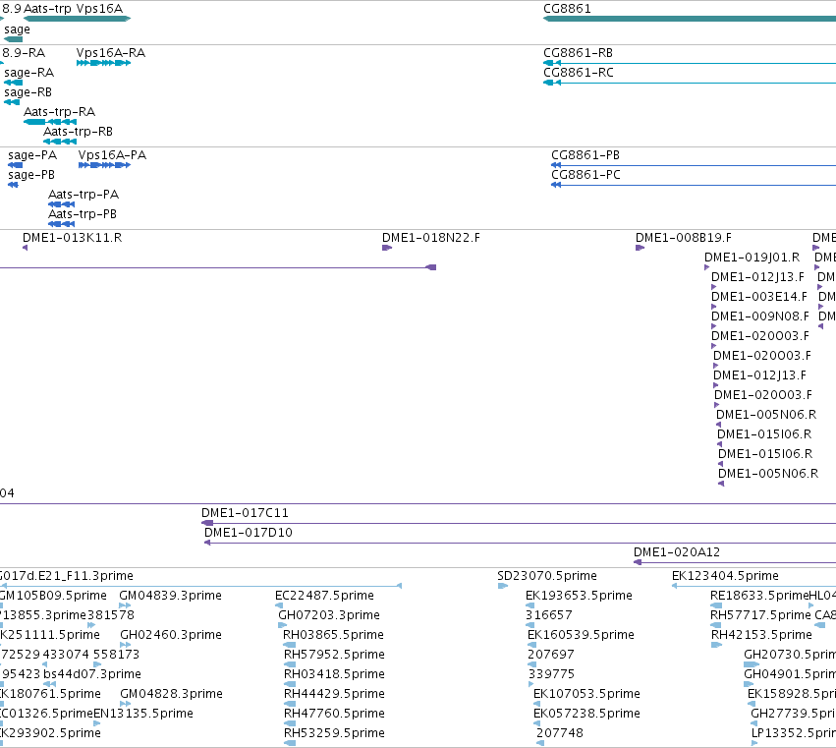This screenshot has width=836, height=748.
Task: Select the Aats-trp-PA protein label
Action: (84, 195)
